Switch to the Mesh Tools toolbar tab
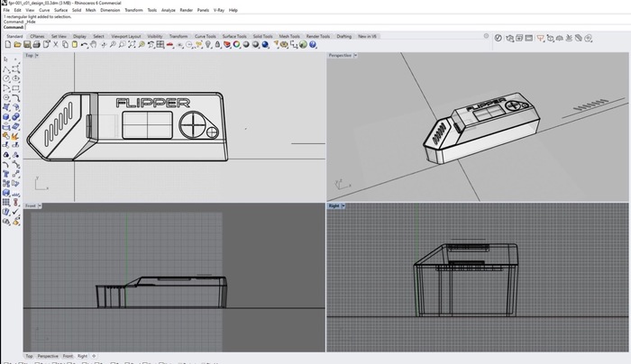The image size is (631, 364). 289,36
